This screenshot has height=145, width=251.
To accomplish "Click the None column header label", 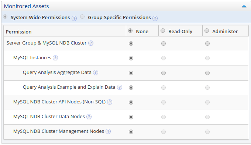I will pos(142,31).
